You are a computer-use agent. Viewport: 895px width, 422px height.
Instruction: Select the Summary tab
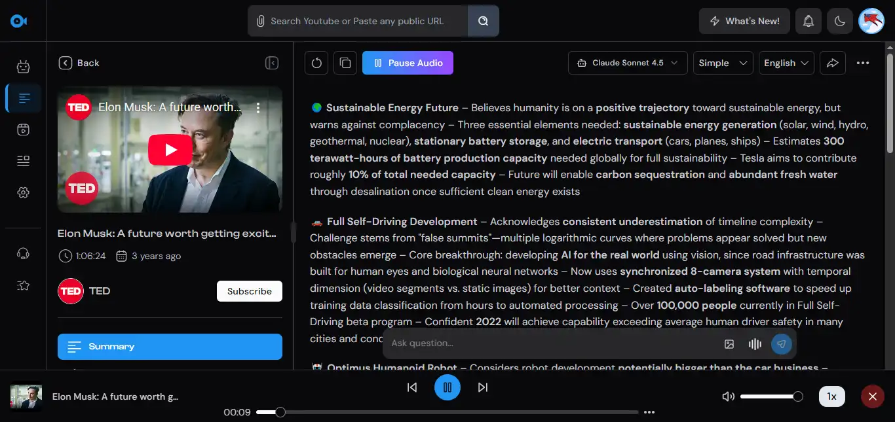tap(170, 347)
